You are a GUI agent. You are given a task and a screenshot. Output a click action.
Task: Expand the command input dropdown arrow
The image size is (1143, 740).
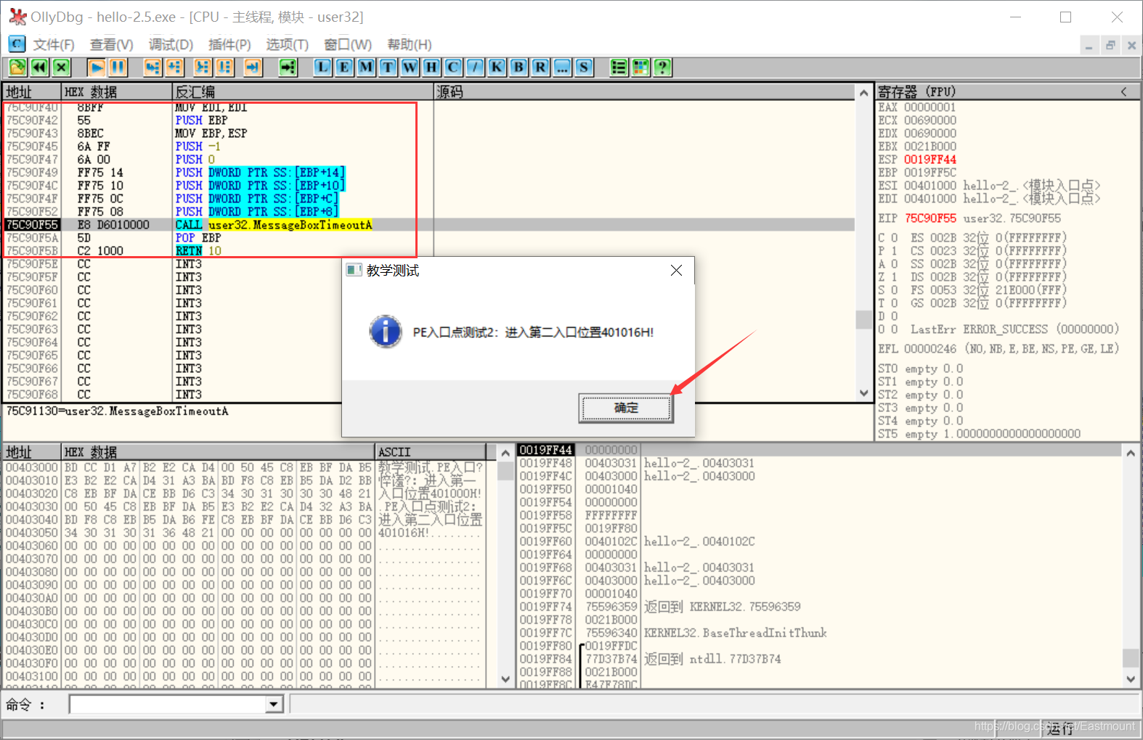point(274,704)
